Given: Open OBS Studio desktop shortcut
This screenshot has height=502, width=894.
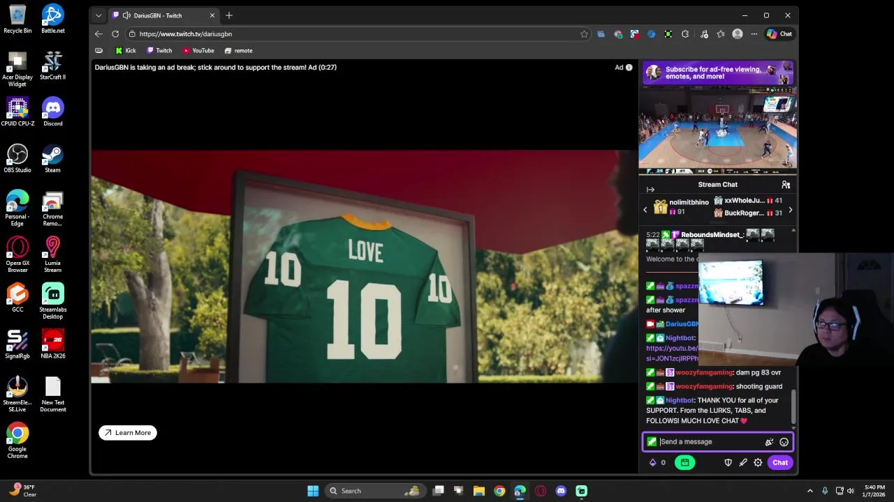Looking at the screenshot, I should pyautogui.click(x=17, y=158).
